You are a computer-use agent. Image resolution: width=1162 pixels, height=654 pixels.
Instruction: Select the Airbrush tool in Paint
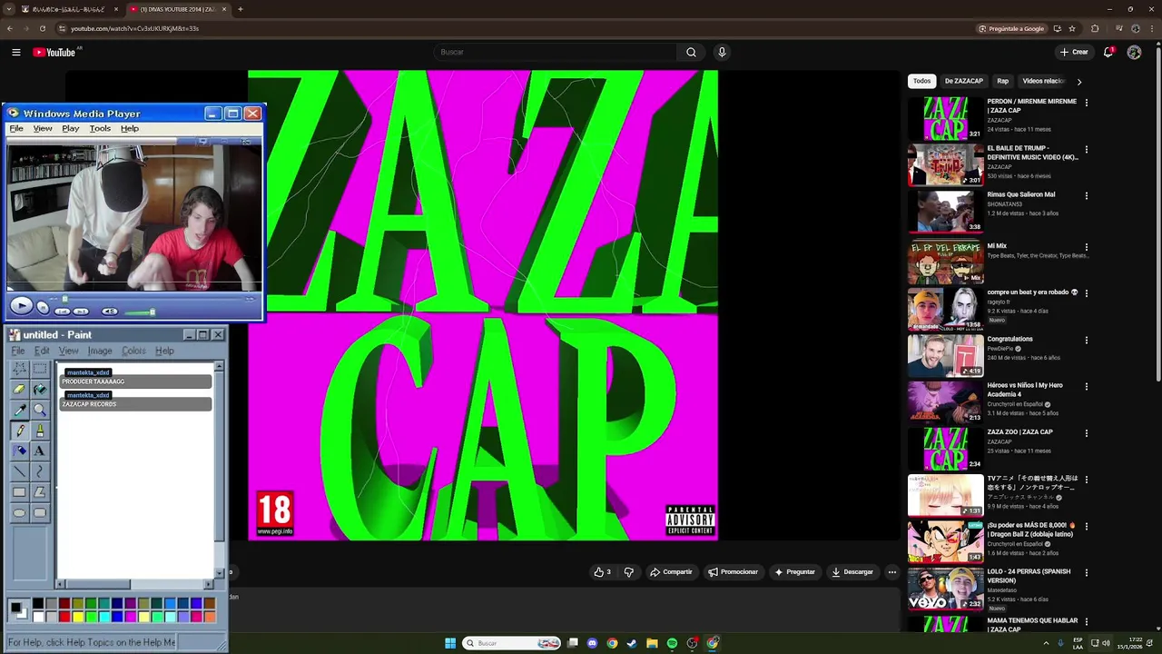coord(19,451)
